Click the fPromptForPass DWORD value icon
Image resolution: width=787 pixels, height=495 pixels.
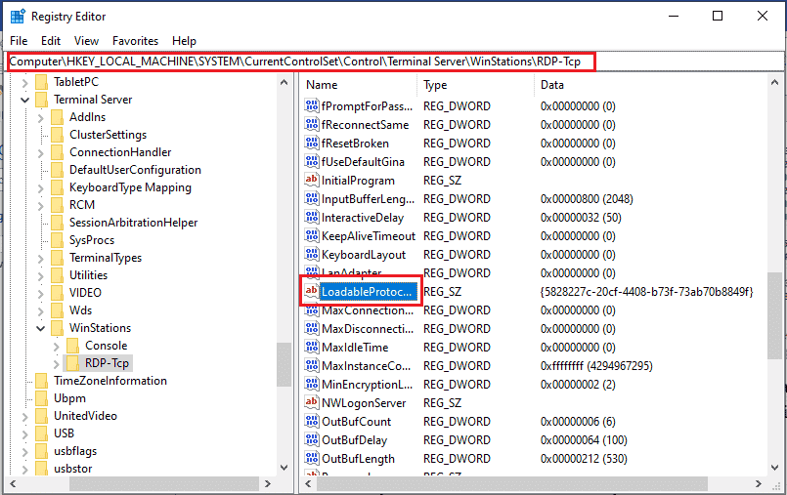coord(311,105)
